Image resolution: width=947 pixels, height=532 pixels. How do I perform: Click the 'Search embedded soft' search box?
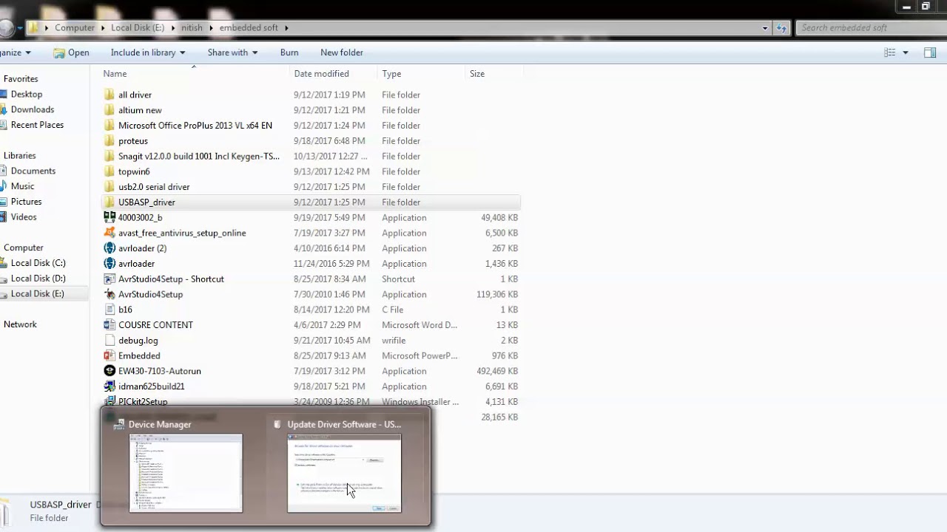click(x=870, y=28)
